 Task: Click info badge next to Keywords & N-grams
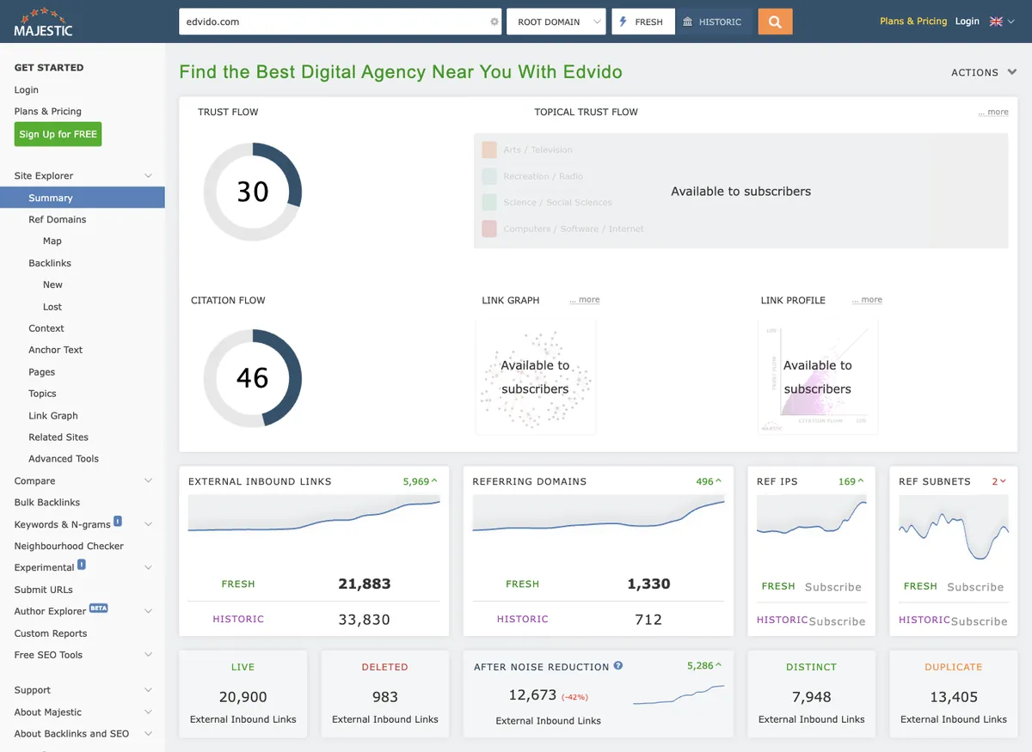118,521
